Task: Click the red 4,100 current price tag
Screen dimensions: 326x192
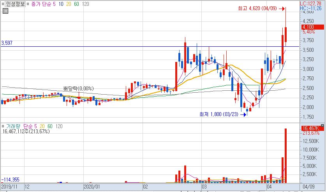Action: point(308,27)
